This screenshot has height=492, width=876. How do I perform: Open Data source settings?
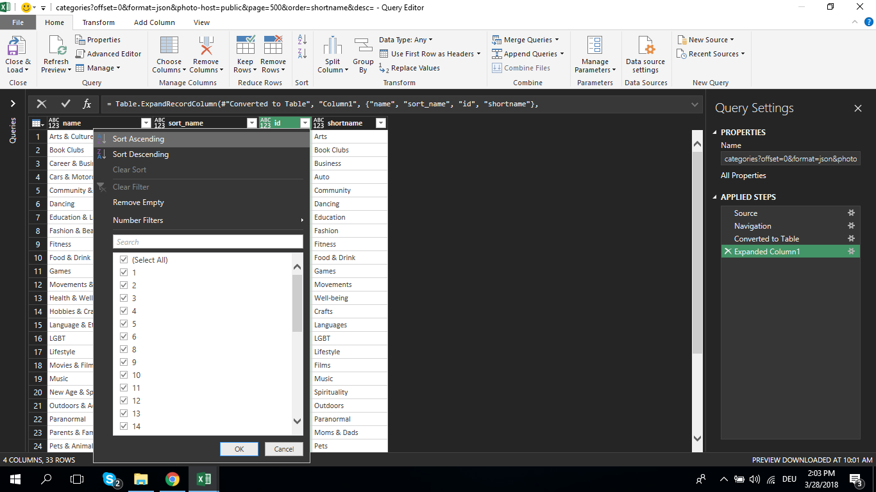645,54
